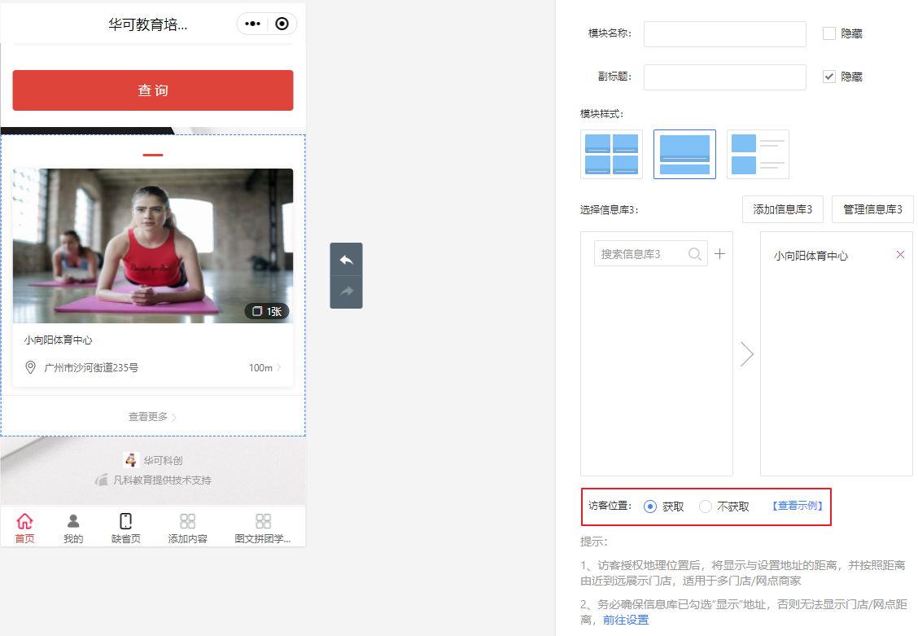Click the 查看更多 link in the preview
The height and width of the screenshot is (636, 918).
tap(152, 416)
